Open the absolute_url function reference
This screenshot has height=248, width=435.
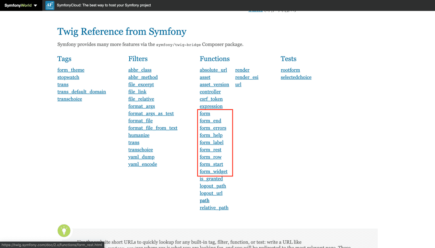click(213, 70)
